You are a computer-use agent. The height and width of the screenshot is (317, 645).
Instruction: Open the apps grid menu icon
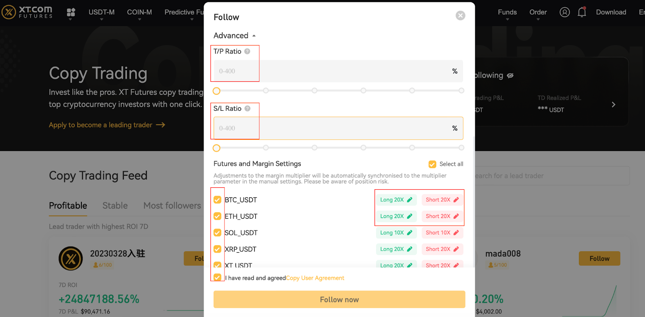coord(71,12)
